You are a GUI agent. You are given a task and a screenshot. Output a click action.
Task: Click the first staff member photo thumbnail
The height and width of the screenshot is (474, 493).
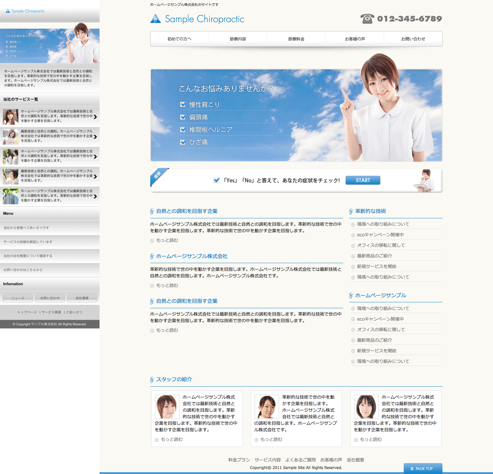167,407
